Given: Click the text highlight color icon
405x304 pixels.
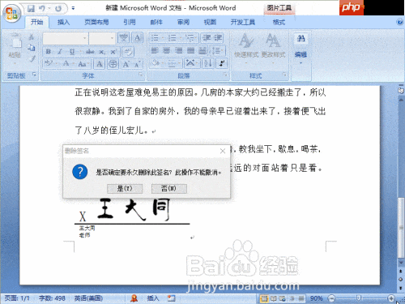Looking at the screenshot, I should (x=49, y=63).
